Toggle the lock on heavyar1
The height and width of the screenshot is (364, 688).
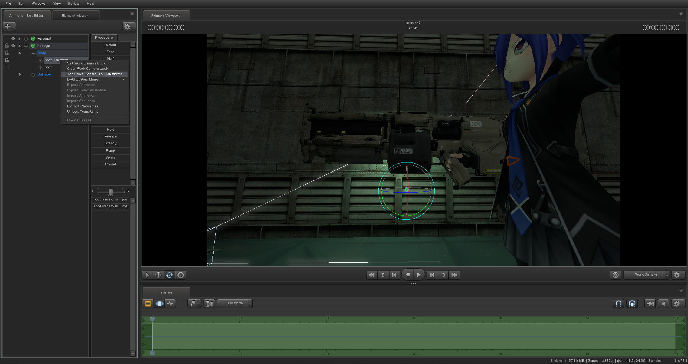(x=6, y=46)
